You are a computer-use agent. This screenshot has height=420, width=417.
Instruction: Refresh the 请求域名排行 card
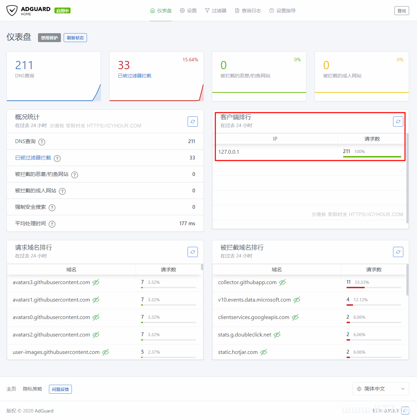[x=193, y=252]
